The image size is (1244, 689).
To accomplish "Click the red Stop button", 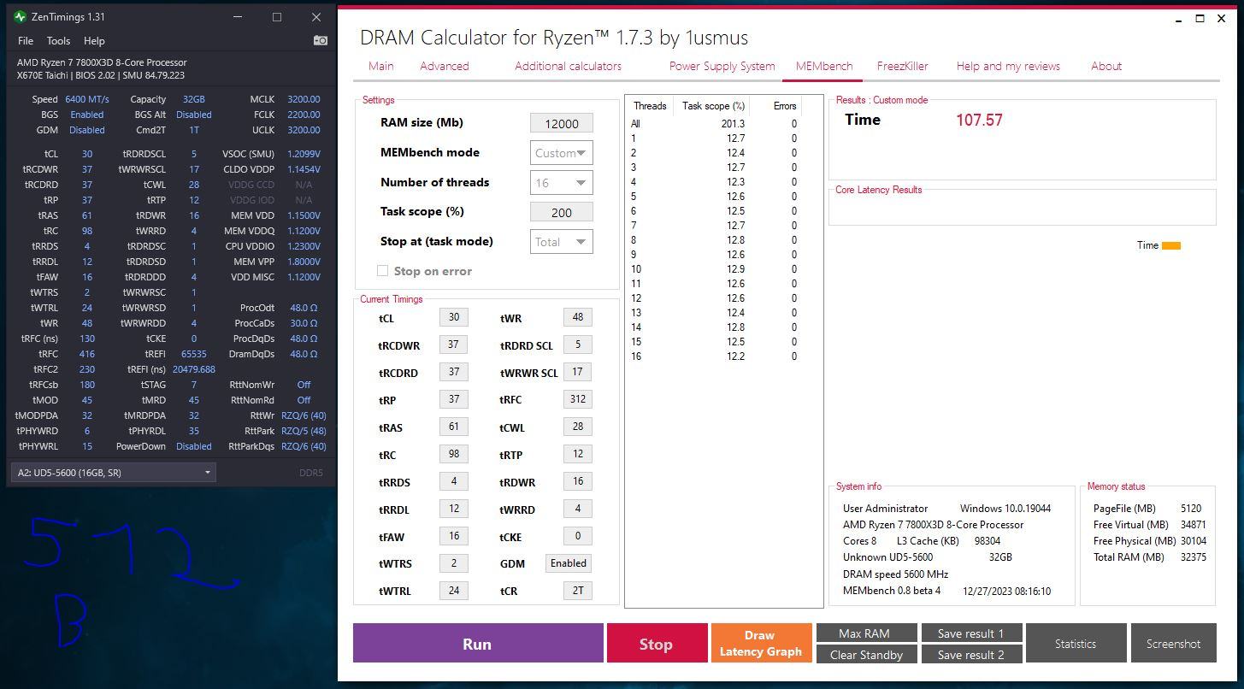I will (657, 644).
